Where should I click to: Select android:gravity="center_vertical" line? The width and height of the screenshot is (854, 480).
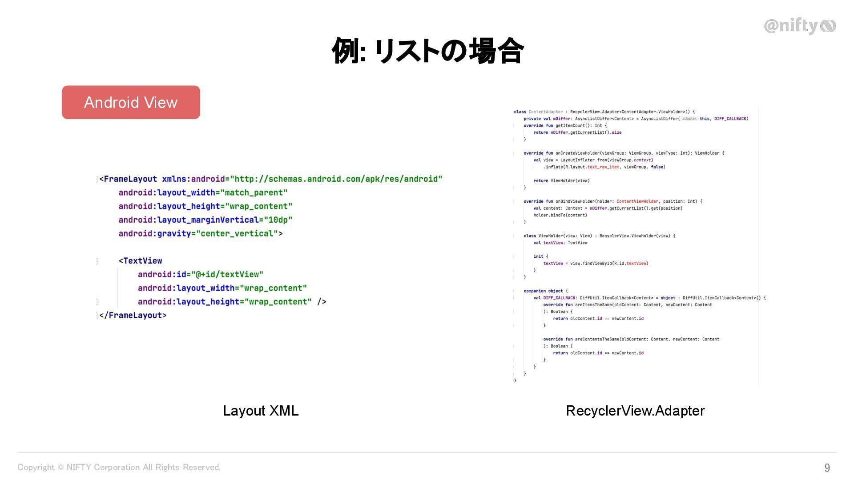[200, 234]
